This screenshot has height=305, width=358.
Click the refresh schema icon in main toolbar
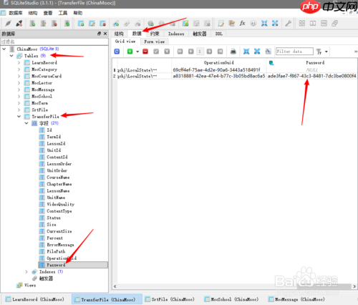tap(67, 23)
